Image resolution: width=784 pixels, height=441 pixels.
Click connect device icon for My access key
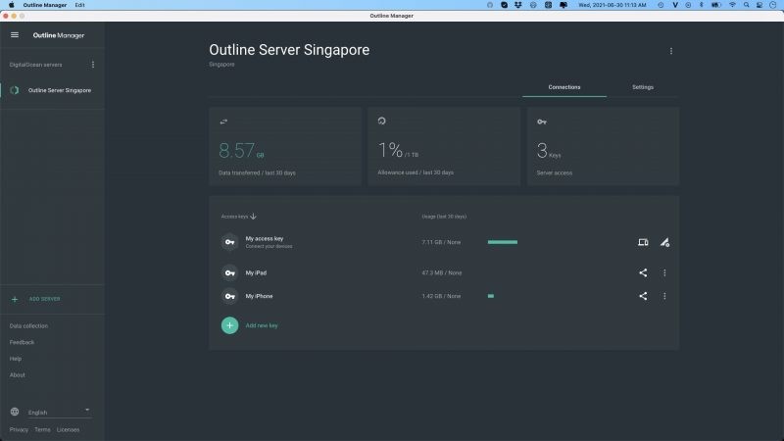643,242
